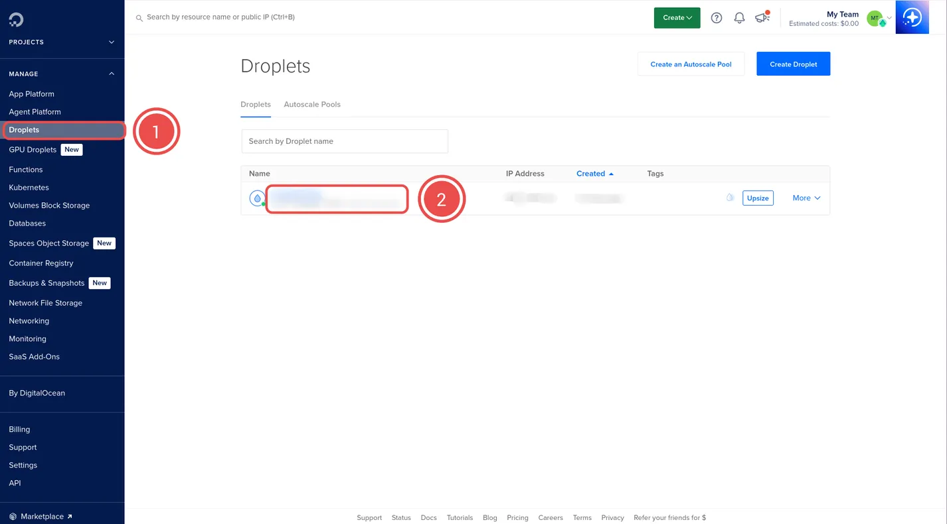Image resolution: width=947 pixels, height=524 pixels.
Task: Click the DigitalOcean logo icon
Action: tap(16, 20)
